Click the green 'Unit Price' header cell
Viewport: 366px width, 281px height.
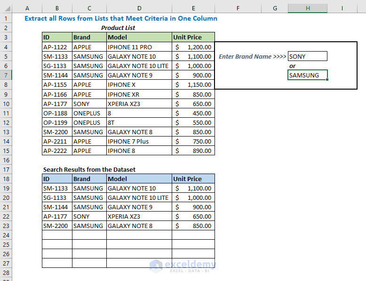193,37
